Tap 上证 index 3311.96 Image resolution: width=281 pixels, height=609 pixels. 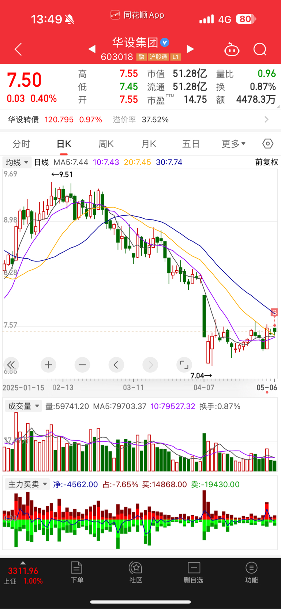23,571
